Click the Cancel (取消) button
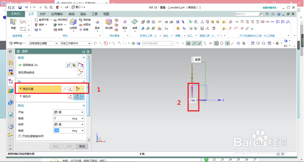Screen dimensions: 304x162 [82, 146]
